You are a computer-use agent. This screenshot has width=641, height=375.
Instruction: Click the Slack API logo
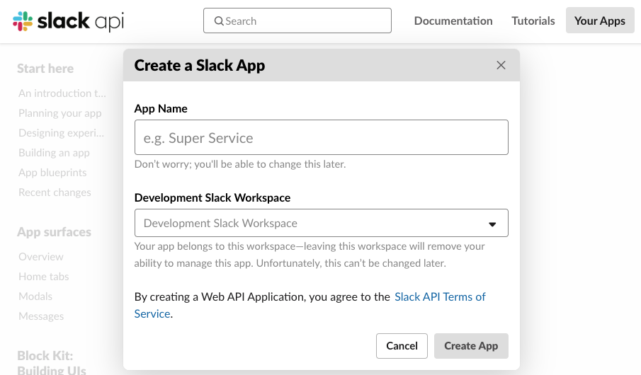(68, 21)
